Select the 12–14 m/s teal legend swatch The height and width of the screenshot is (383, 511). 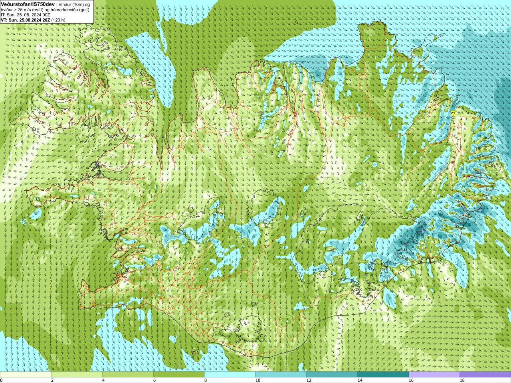point(332,375)
